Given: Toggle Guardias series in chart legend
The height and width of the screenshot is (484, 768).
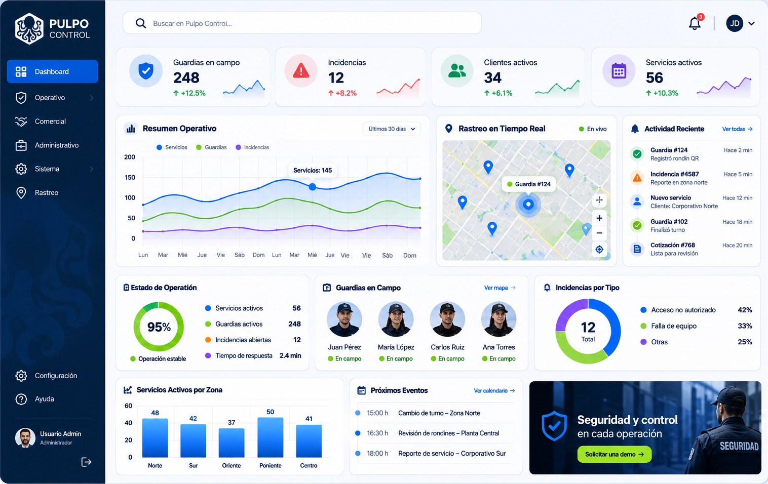Looking at the screenshot, I should point(211,147).
